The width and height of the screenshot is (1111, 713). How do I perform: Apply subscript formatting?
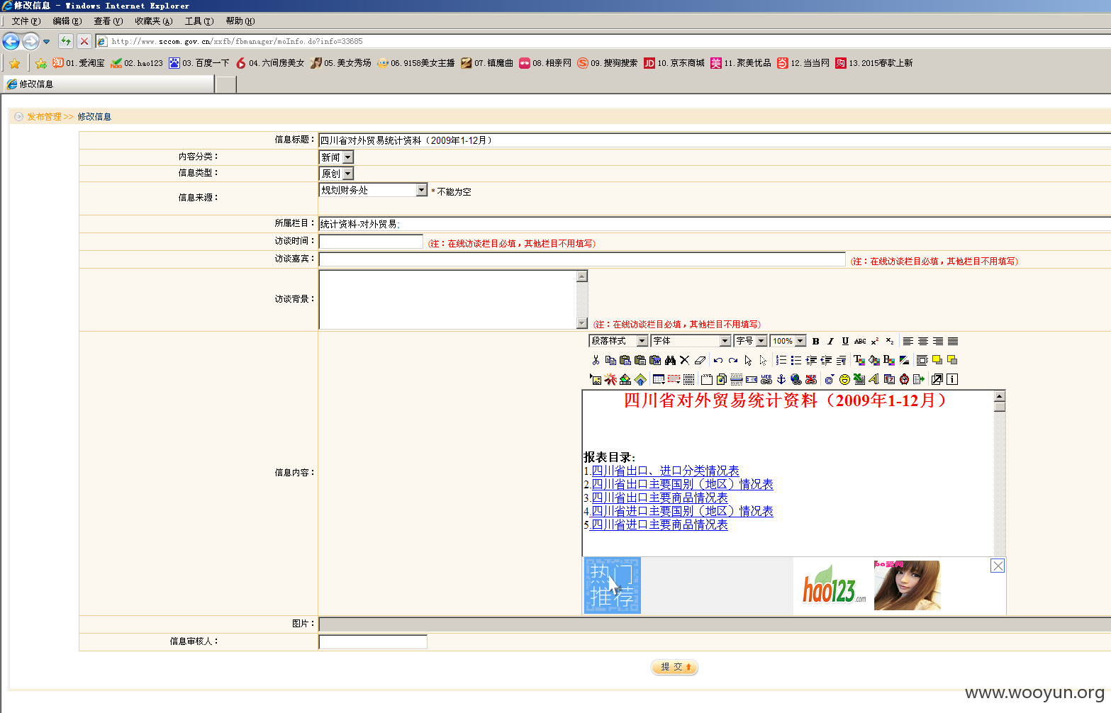tap(890, 341)
